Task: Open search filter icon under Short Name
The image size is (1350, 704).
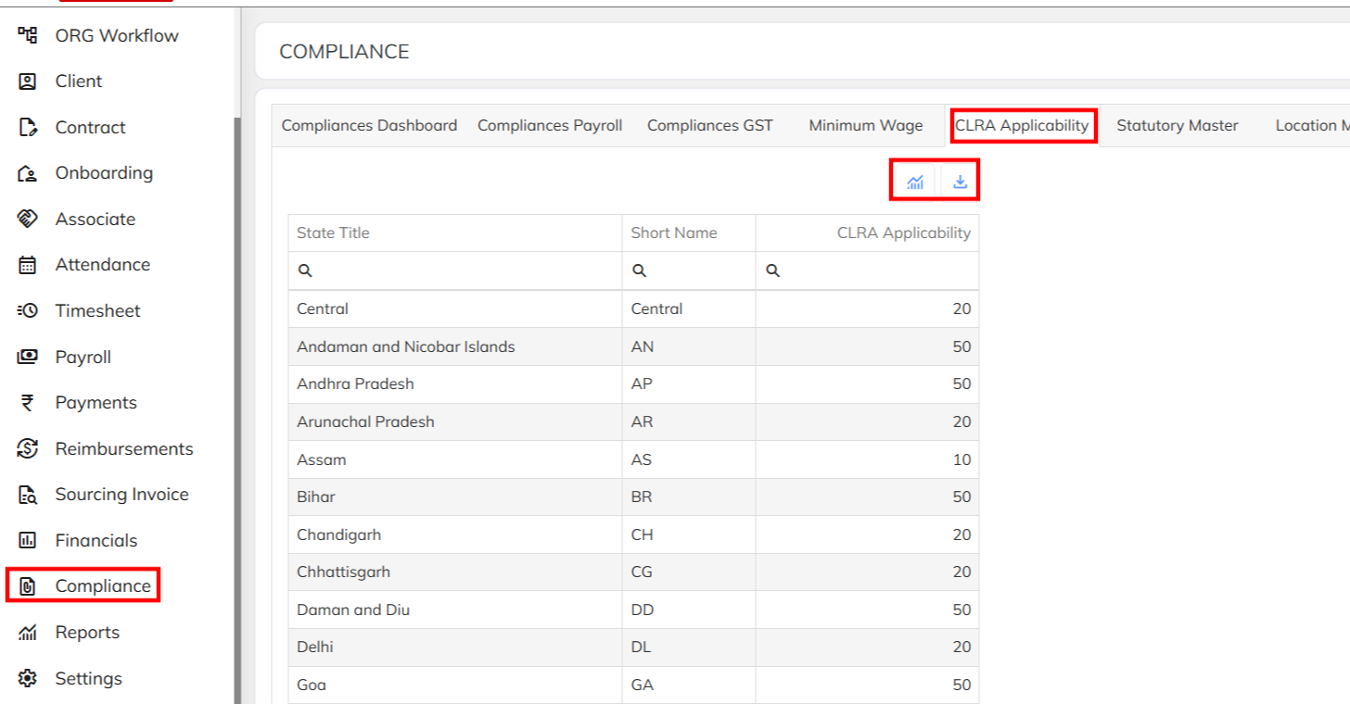Action: [639, 270]
